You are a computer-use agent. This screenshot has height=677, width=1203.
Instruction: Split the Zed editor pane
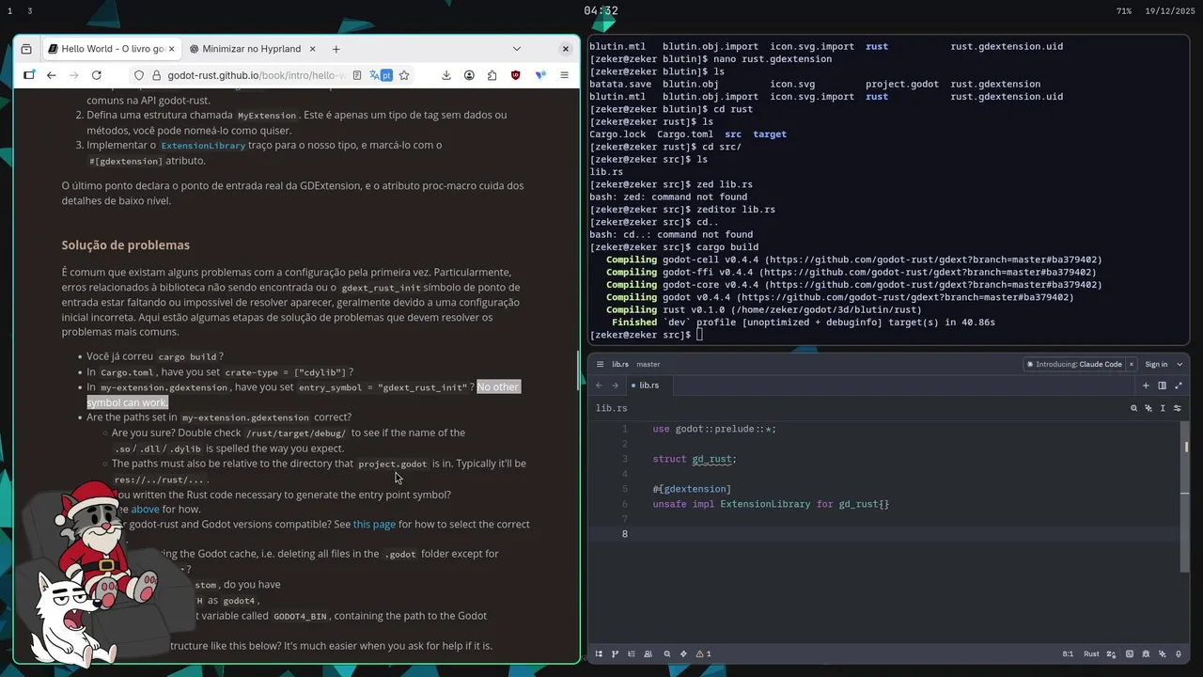(x=1163, y=386)
